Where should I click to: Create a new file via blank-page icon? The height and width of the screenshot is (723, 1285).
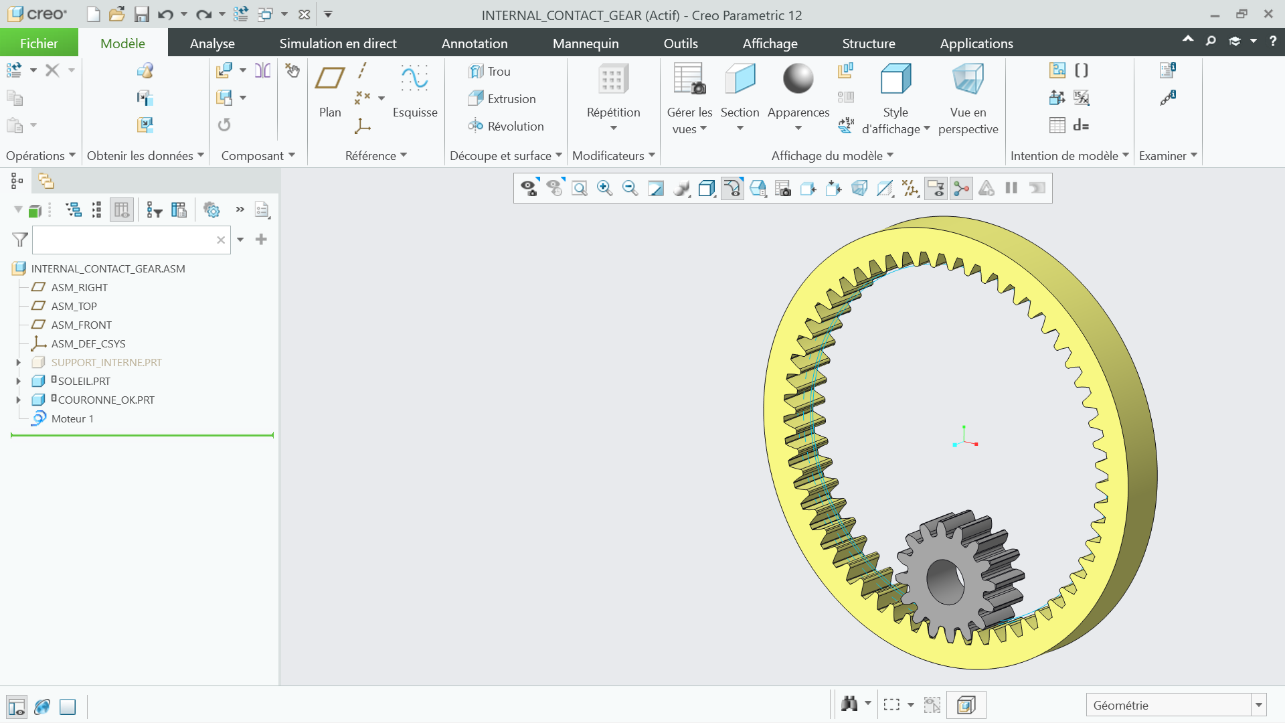click(x=94, y=14)
